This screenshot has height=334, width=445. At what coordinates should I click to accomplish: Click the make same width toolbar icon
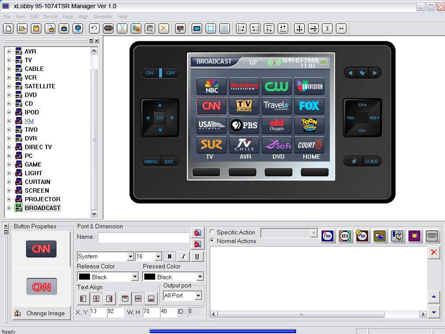pyautogui.click(x=341, y=28)
